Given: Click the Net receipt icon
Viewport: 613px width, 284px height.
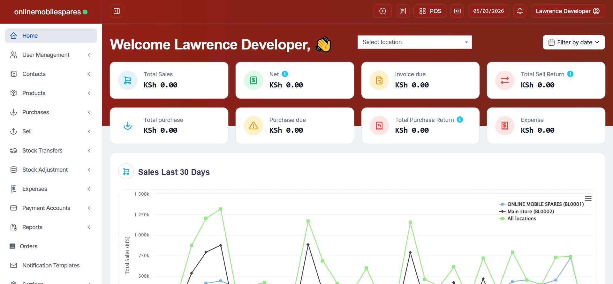Looking at the screenshot, I should pyautogui.click(x=254, y=80).
